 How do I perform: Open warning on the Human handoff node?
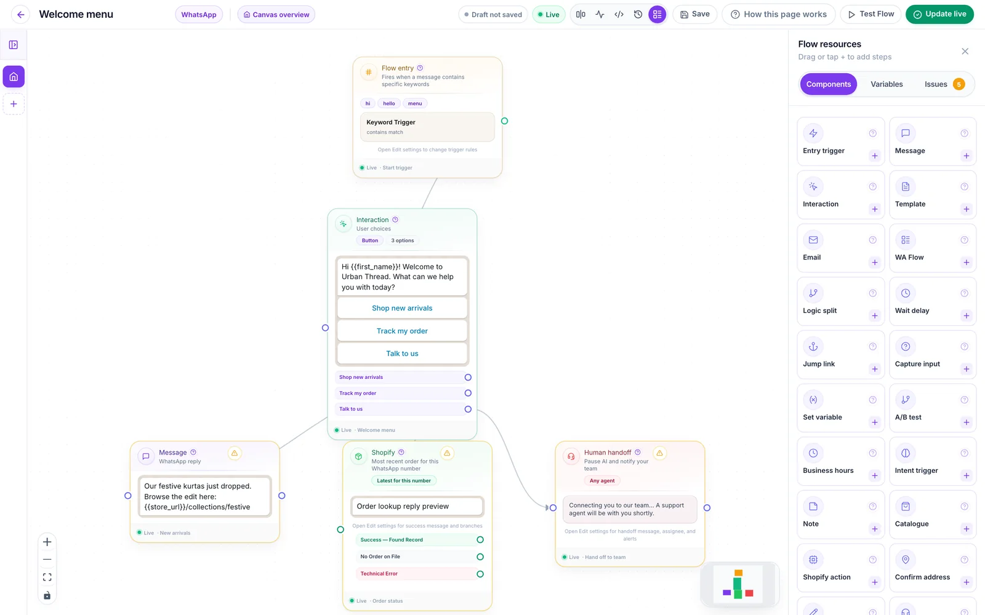point(660,453)
